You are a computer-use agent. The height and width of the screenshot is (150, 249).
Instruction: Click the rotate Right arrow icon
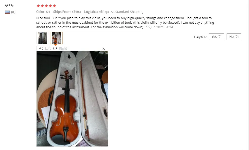pos(55,48)
